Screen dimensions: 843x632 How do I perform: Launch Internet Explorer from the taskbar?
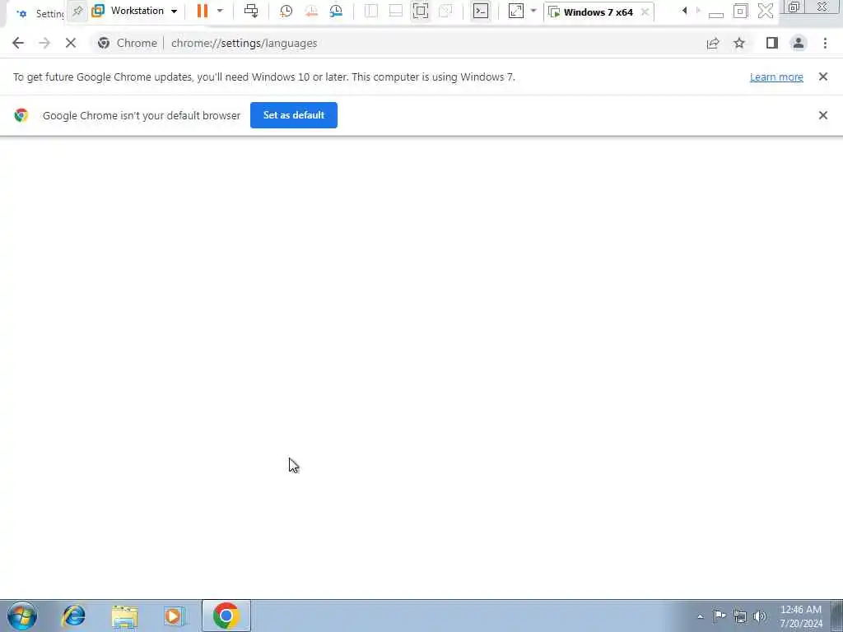click(73, 616)
